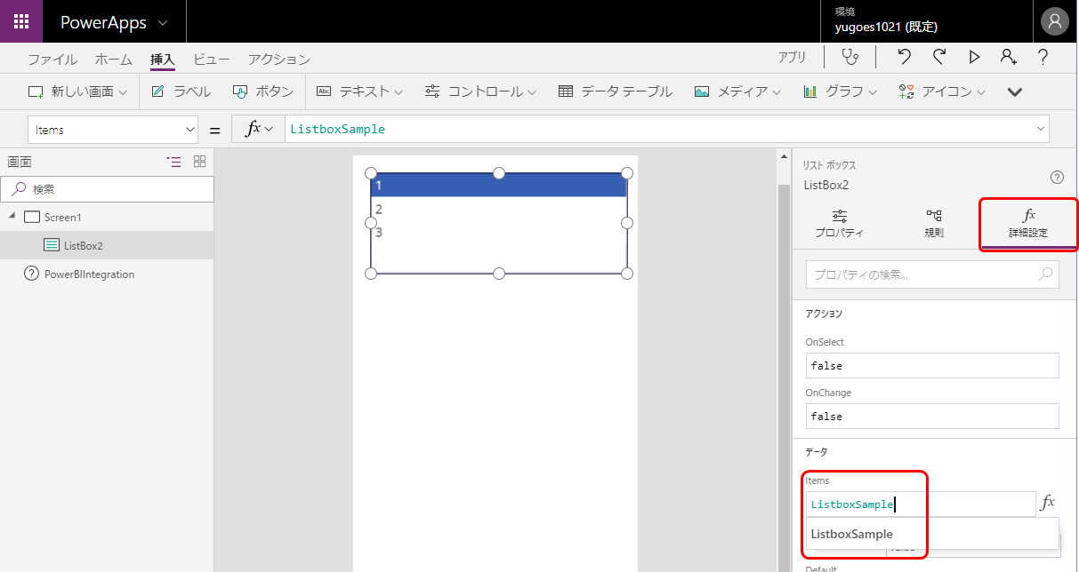Insert a ボタン (Button) control
1079x572 pixels.
262,91
